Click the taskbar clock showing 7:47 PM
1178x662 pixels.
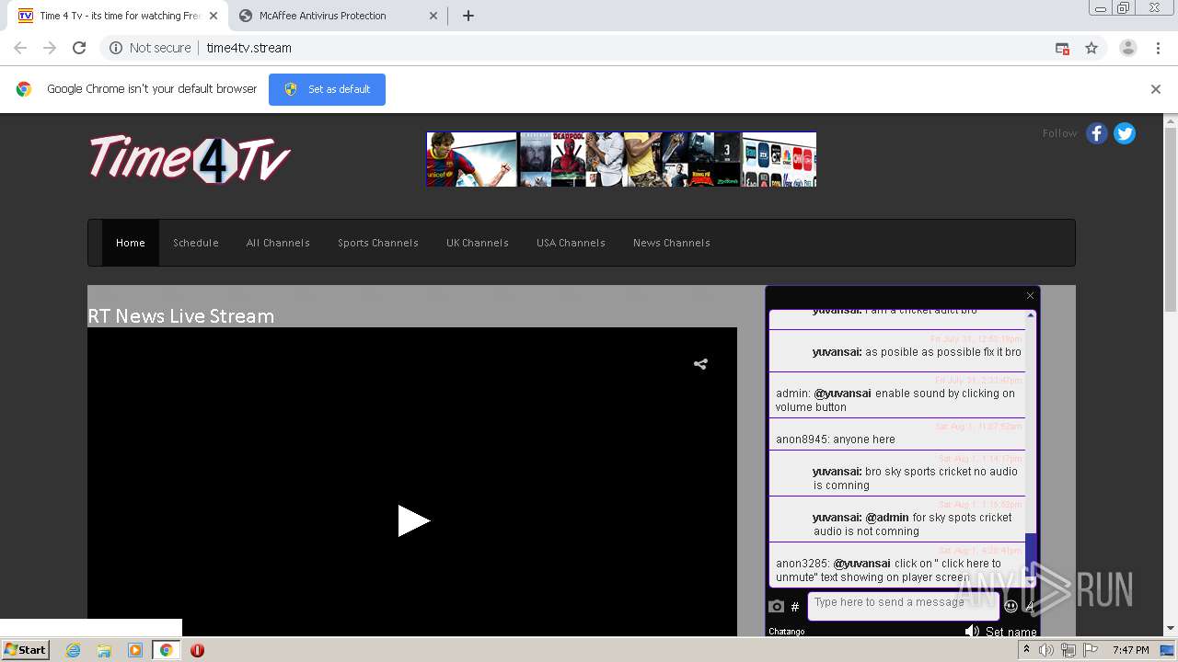click(x=1130, y=650)
